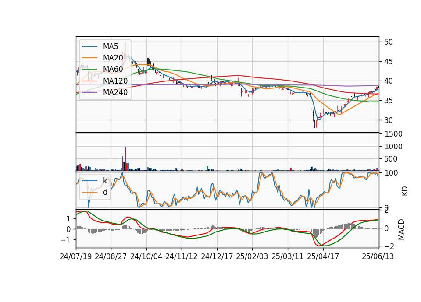Click the volume axis value 1500
The width and height of the screenshot is (421, 302).
click(x=394, y=134)
